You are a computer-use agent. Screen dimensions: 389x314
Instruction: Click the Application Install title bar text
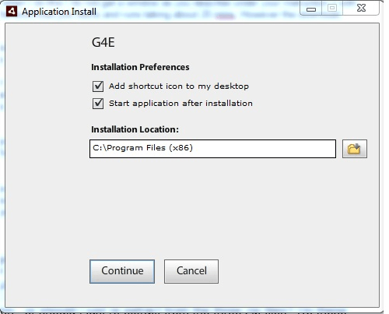pyautogui.click(x=59, y=12)
